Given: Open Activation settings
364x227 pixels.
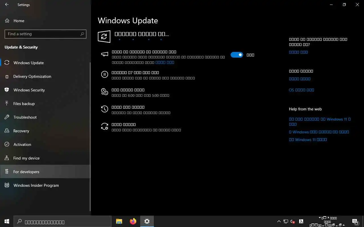Looking at the screenshot, I should pos(45,144).
